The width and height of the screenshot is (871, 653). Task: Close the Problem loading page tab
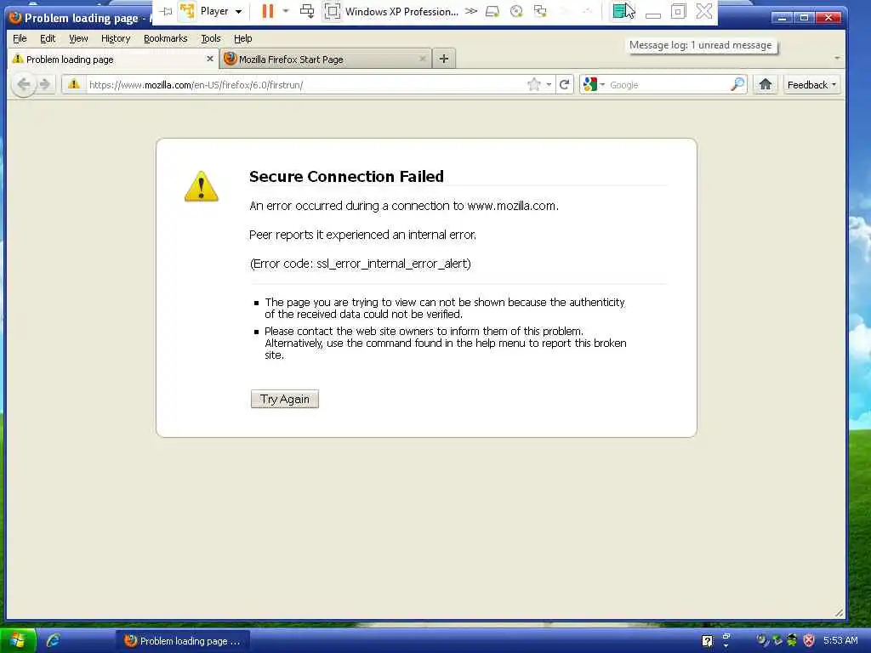click(x=209, y=59)
